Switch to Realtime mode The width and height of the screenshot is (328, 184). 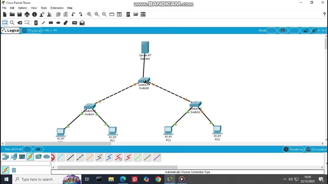[x=293, y=149]
